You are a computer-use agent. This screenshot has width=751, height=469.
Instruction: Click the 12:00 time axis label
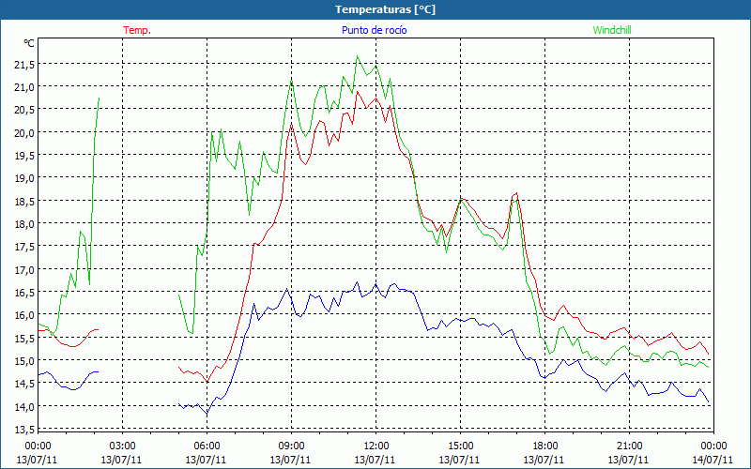click(x=376, y=446)
